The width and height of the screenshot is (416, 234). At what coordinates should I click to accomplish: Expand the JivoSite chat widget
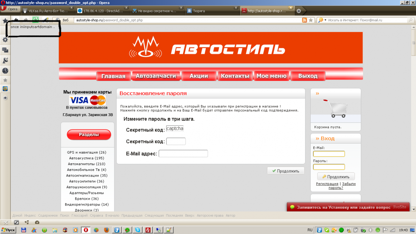(x=348, y=207)
